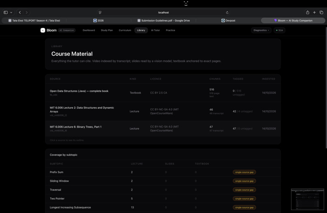Image resolution: width=327 pixels, height=213 pixels.
Task: Click the 47 tagged value for Lecture 6
Action: tap(234, 128)
